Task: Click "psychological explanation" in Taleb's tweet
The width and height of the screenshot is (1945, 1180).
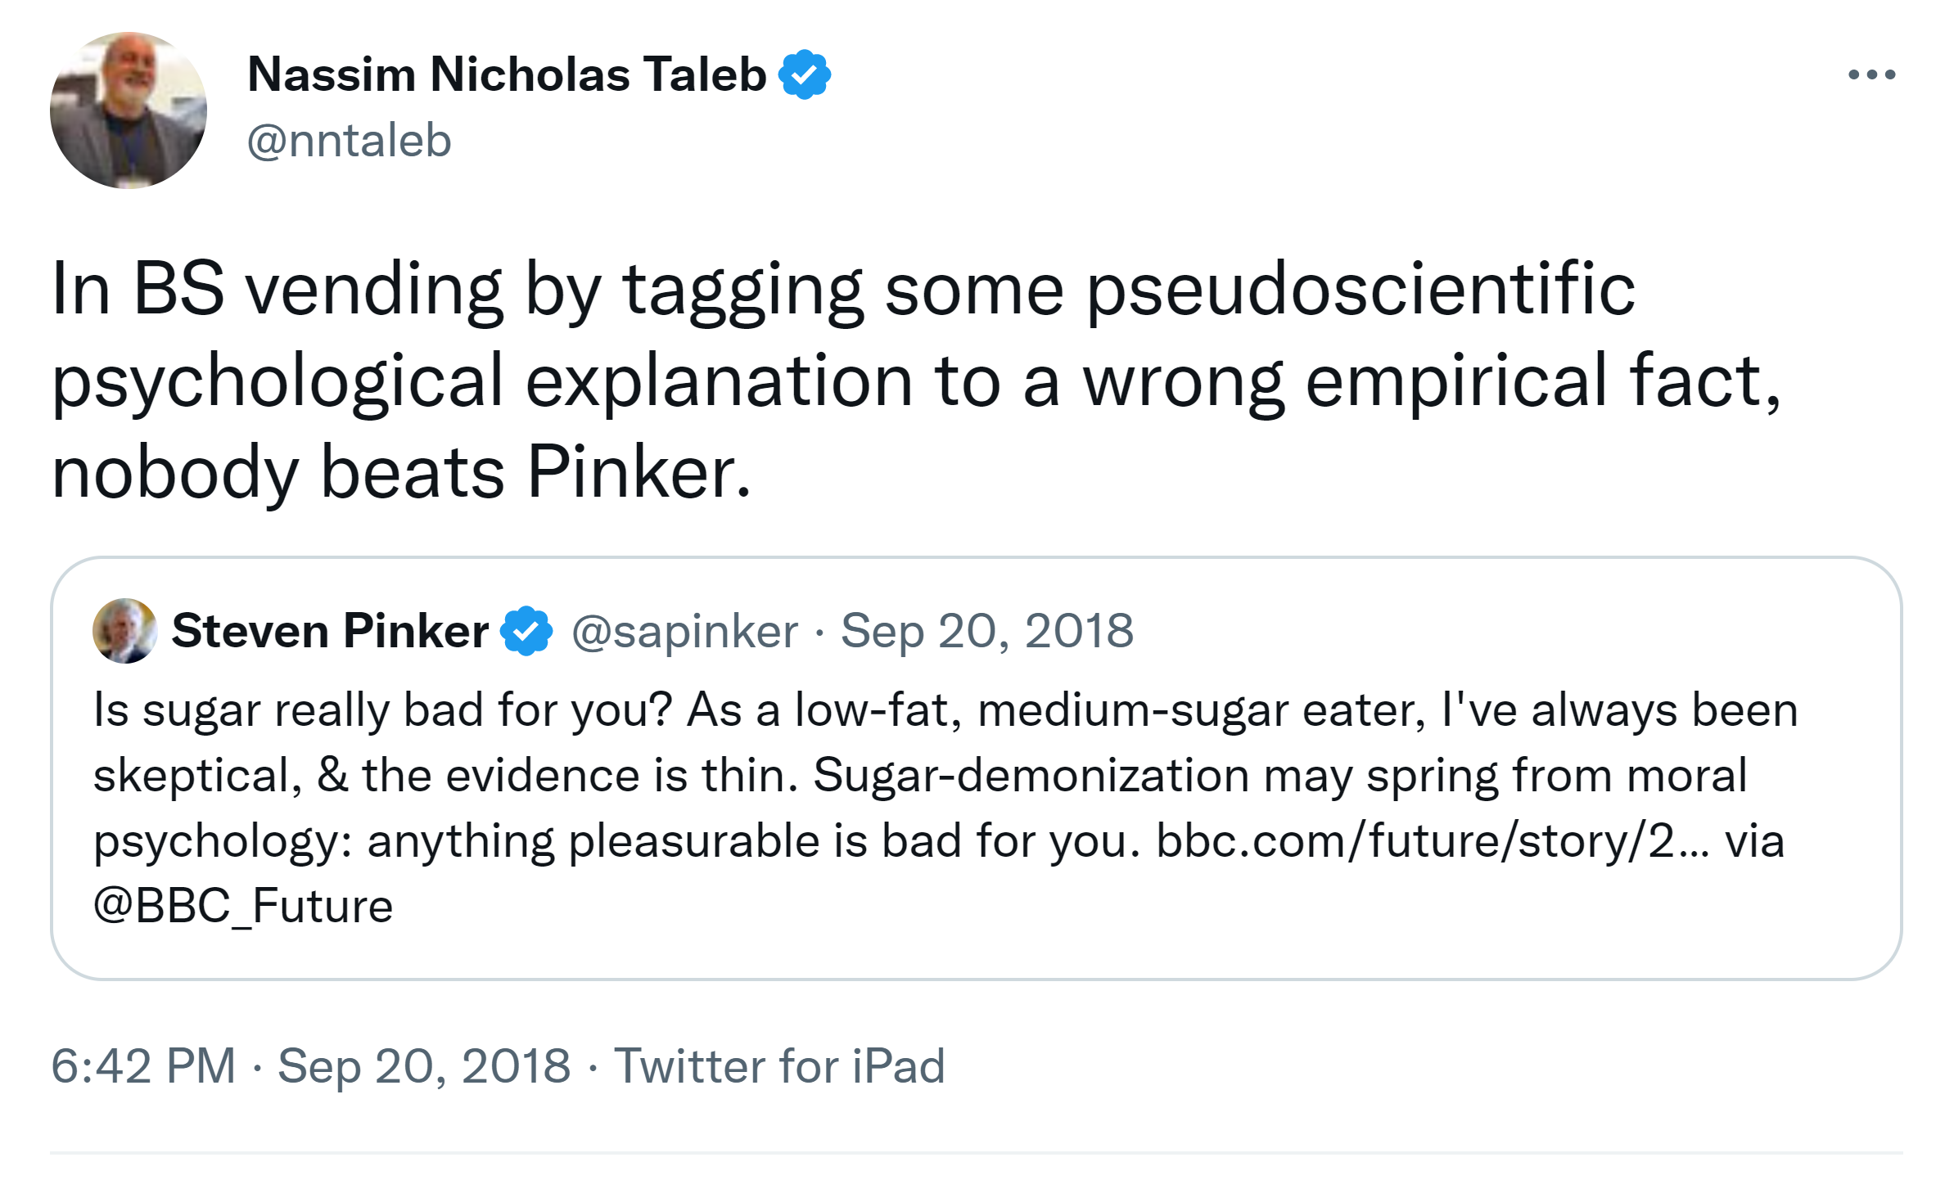Action: 482,381
